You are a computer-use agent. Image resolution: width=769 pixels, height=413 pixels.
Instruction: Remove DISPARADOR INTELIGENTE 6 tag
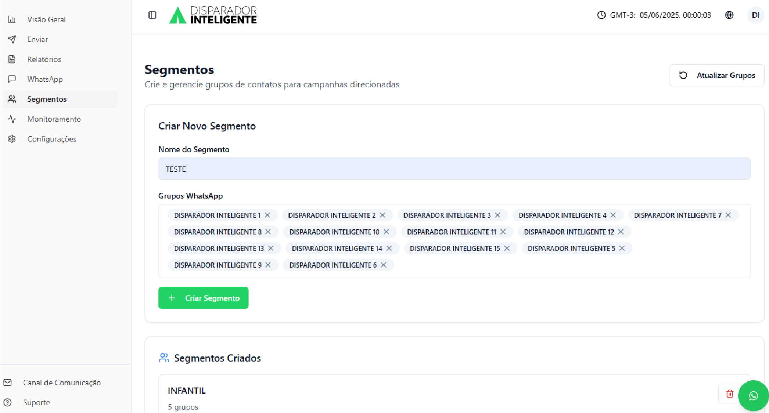pos(384,265)
